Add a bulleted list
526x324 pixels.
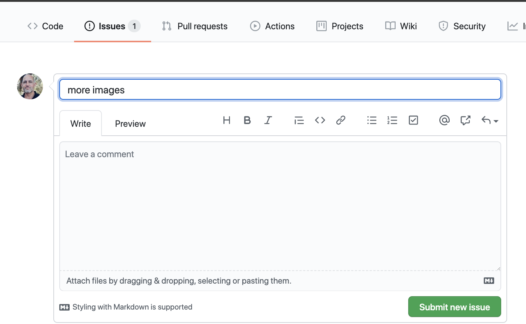pos(372,120)
